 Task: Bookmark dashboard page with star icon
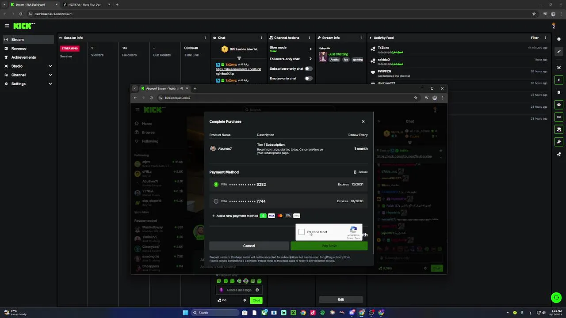[x=534, y=14]
